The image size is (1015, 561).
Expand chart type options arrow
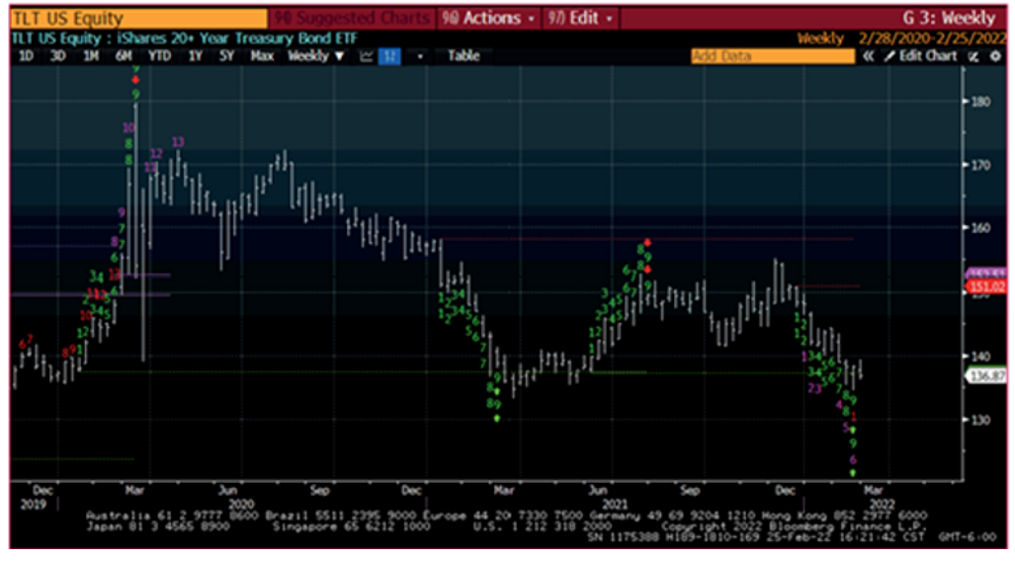coord(420,56)
